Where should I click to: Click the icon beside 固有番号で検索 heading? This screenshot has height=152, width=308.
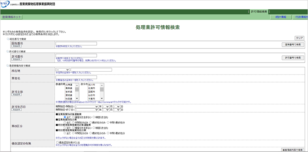point(8,38)
